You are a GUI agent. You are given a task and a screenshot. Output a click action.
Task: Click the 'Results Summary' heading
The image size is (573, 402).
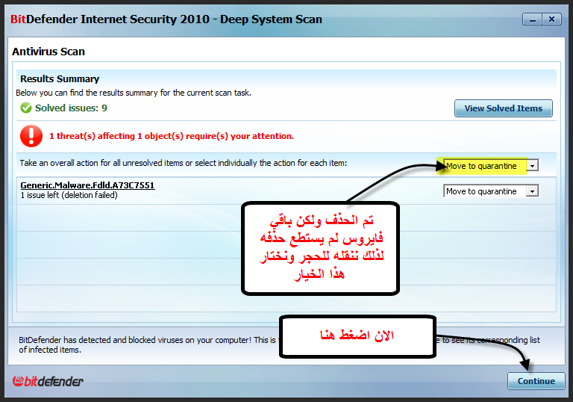click(60, 78)
